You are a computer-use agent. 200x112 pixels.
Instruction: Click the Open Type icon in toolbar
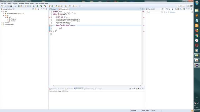click(56, 6)
